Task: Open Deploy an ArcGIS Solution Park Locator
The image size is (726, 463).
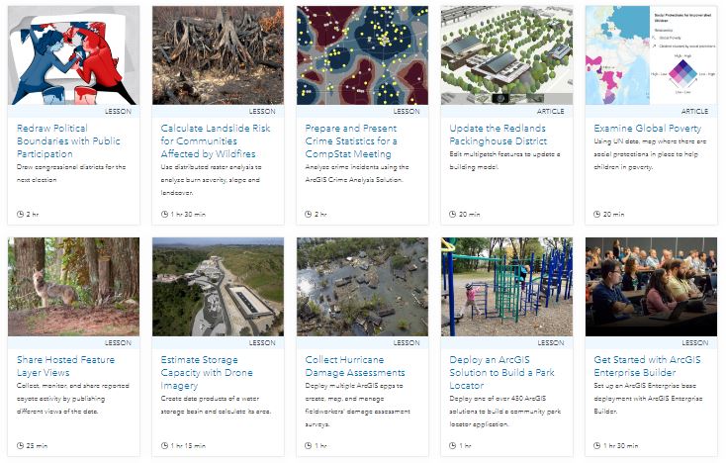Action: tap(501, 373)
